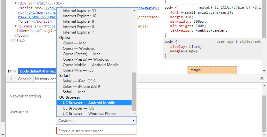This screenshot has width=267, height=137.
Task: Select Opera — Mac option
Action: pyautogui.click(x=94, y=43)
